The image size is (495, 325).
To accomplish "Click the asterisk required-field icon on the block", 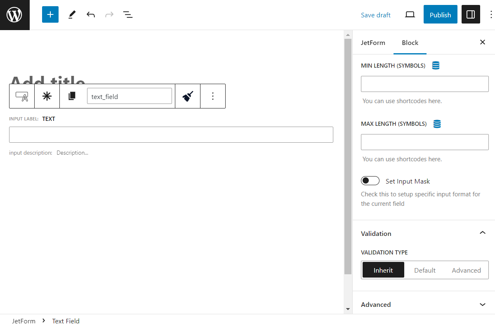I will pos(47,96).
